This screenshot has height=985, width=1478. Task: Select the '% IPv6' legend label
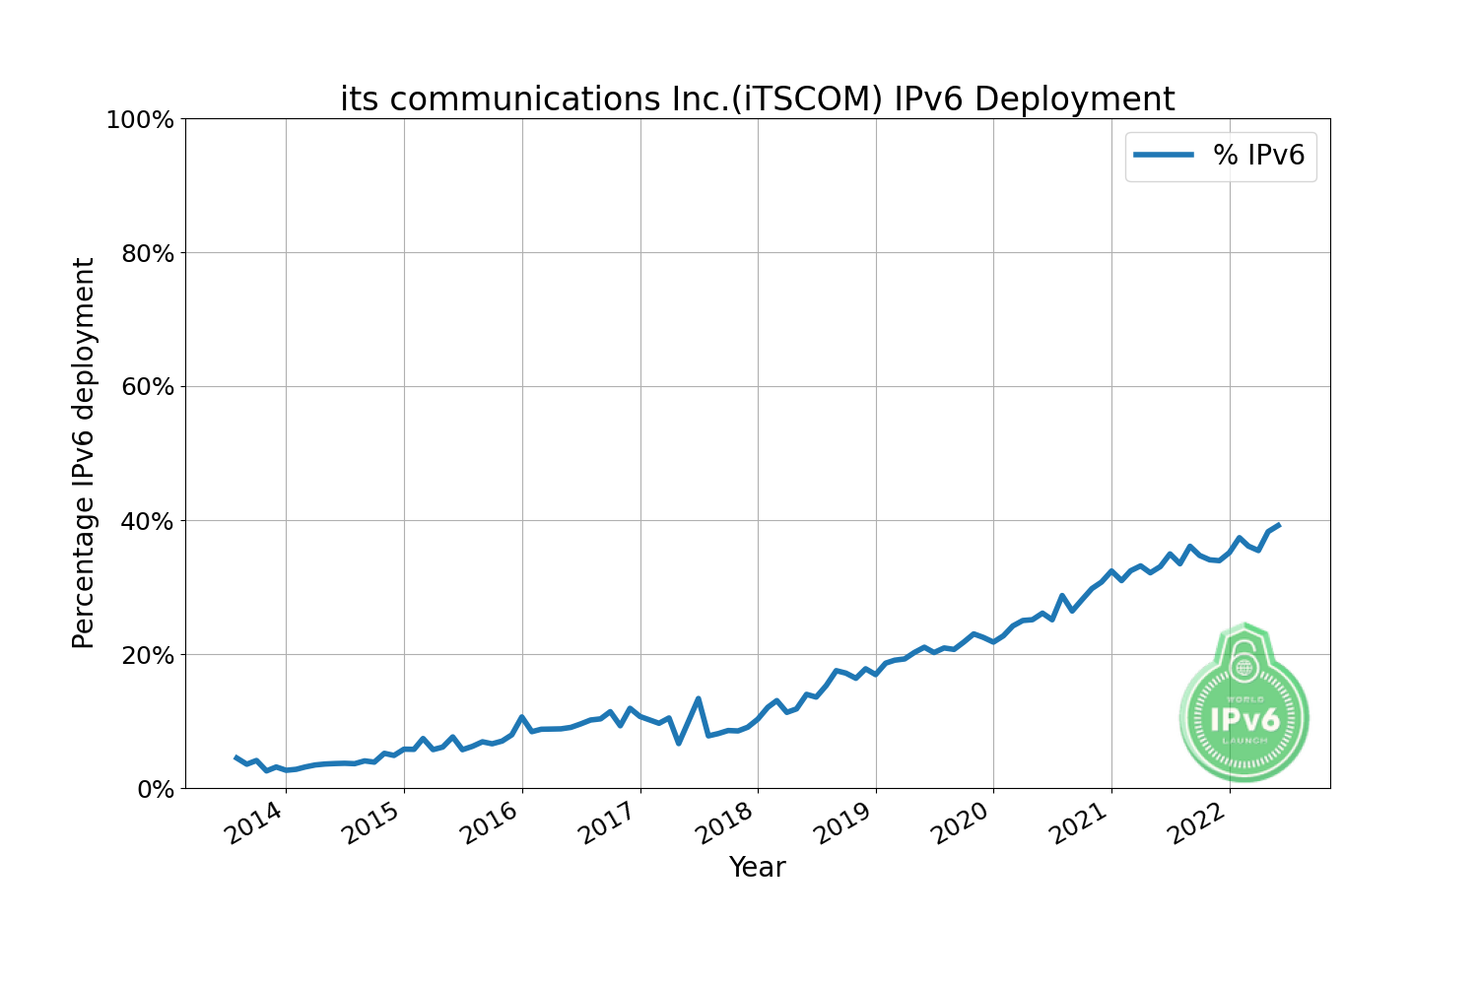pyautogui.click(x=1258, y=155)
